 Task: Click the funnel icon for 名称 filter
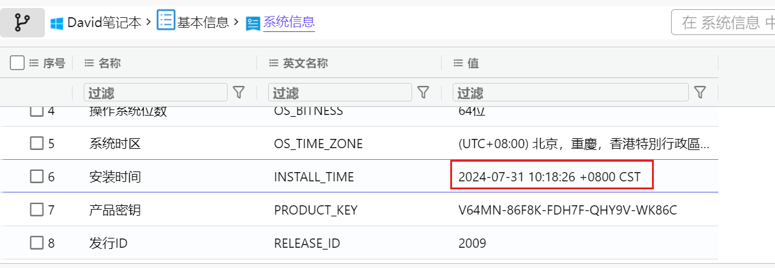(x=239, y=92)
